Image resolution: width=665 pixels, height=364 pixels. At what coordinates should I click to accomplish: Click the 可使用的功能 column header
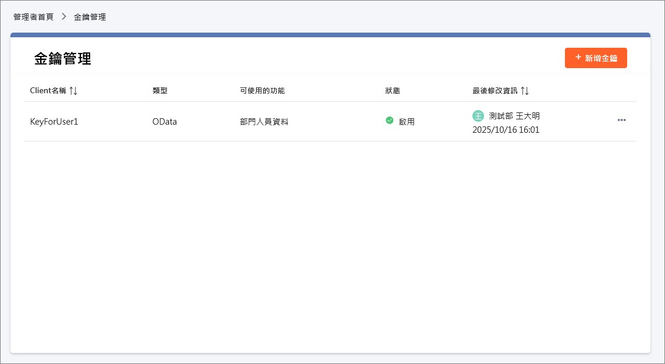point(262,91)
